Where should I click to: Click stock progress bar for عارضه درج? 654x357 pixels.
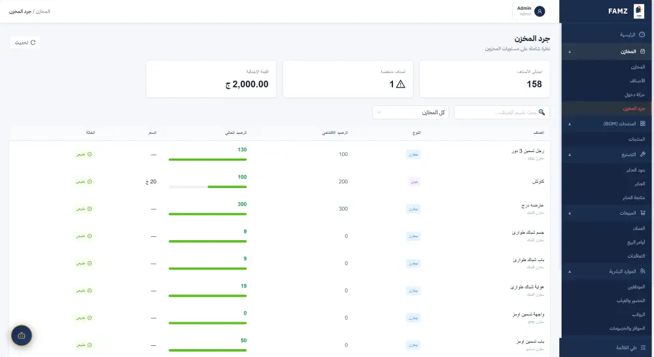[208, 214]
